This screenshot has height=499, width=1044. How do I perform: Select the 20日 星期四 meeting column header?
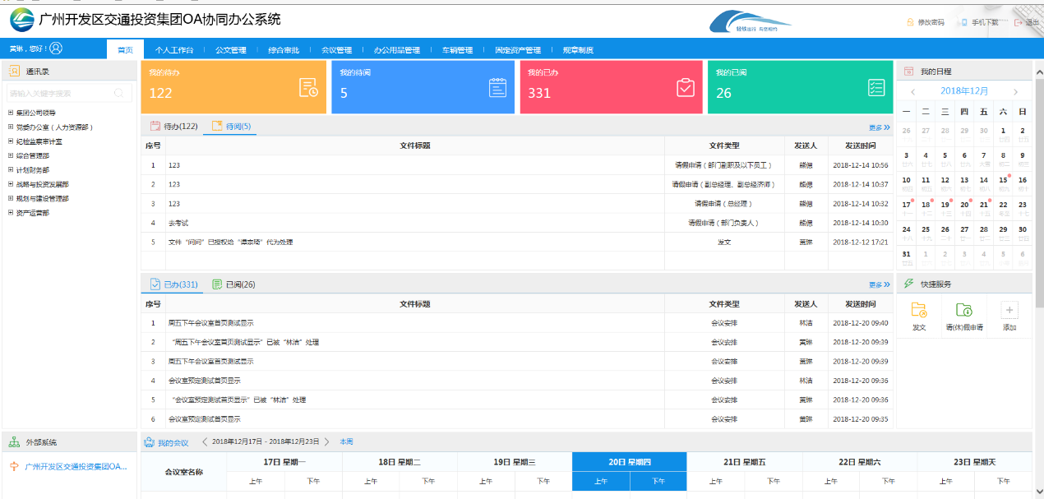click(629, 462)
